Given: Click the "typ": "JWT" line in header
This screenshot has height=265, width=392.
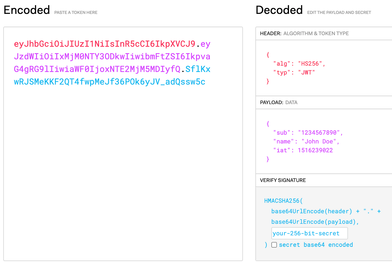Looking at the screenshot, I should [x=294, y=73].
